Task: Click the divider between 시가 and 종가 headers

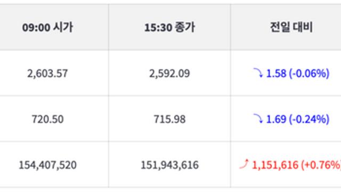Action: [x=109, y=27]
